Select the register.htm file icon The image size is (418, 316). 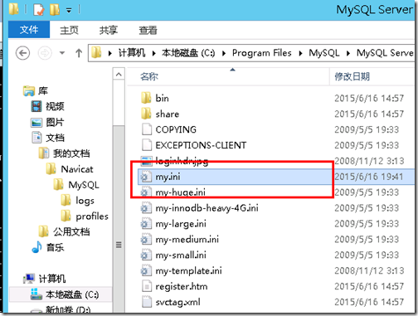pyautogui.click(x=147, y=286)
